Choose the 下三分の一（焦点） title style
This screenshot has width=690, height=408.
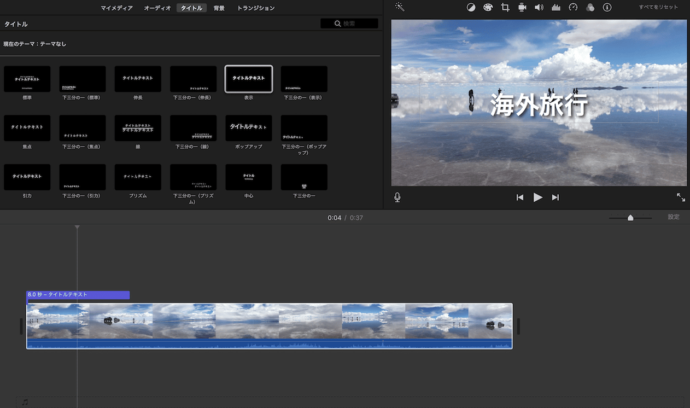coord(83,128)
